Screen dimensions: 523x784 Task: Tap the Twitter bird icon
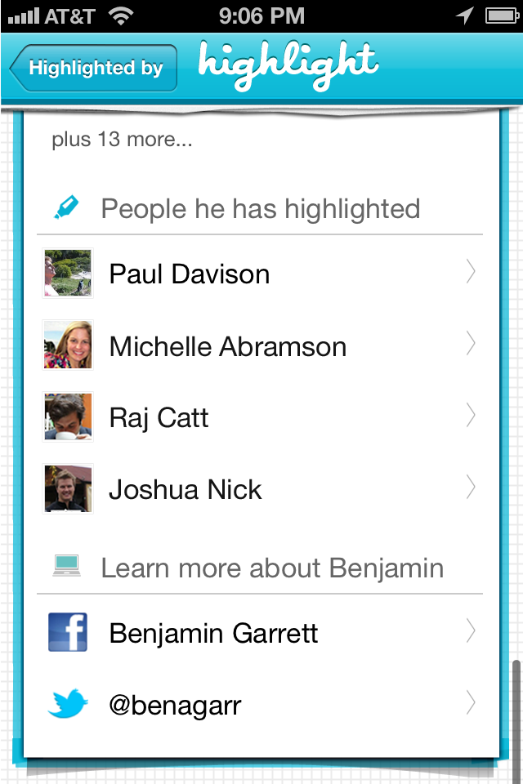(68, 703)
